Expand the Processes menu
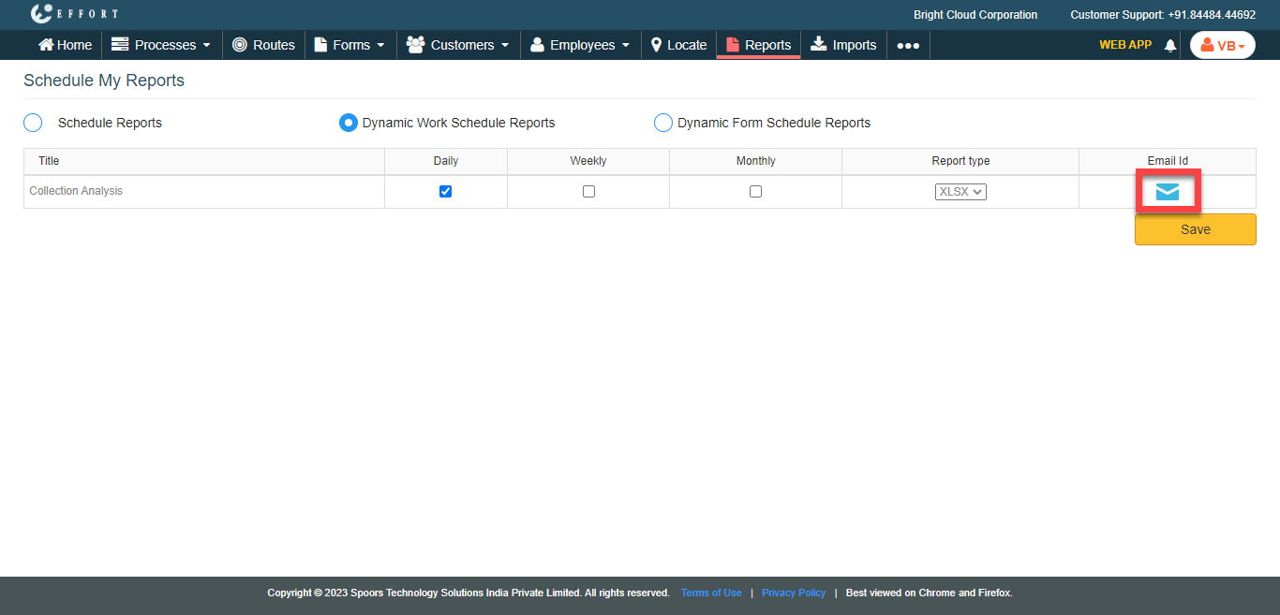1280x615 pixels. click(x=161, y=45)
